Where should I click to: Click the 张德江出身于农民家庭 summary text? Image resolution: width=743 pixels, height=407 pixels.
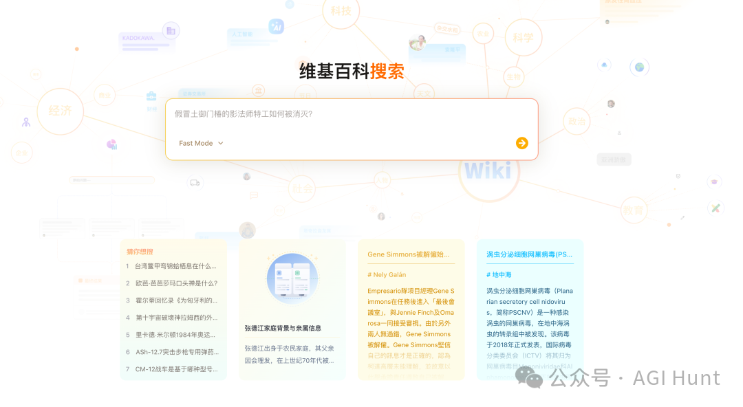(x=290, y=355)
